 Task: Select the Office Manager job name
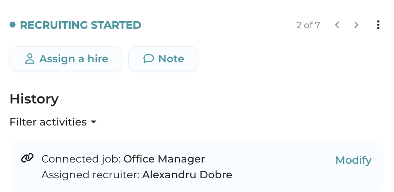[164, 159]
